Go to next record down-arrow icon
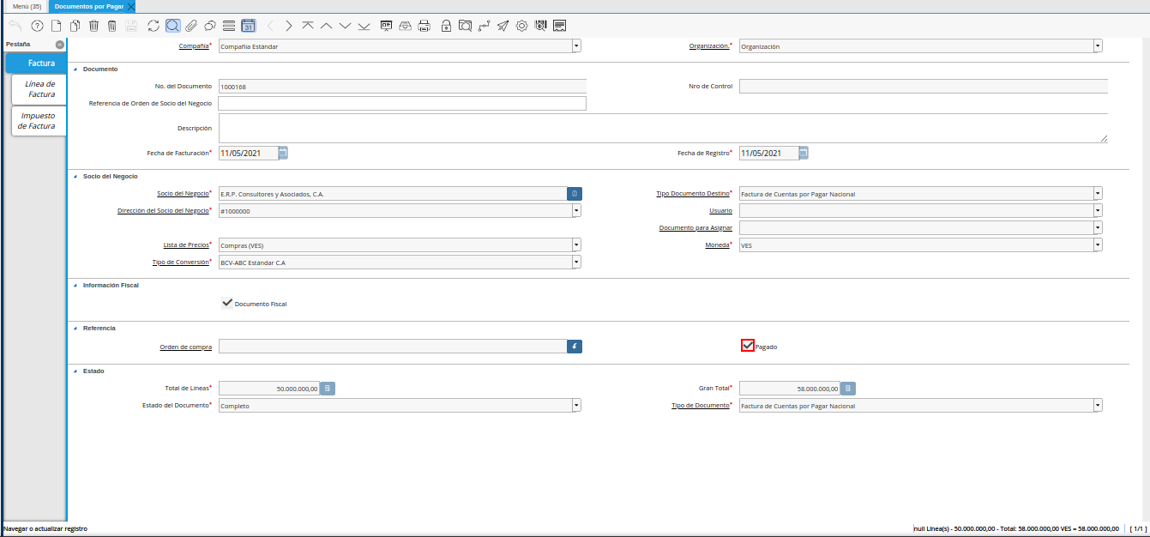Image resolution: width=1150 pixels, height=537 pixels. point(345,26)
